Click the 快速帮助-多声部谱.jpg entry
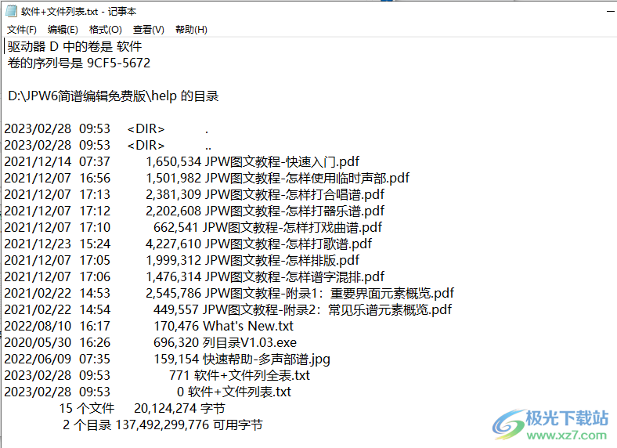This screenshot has width=617, height=448. pyautogui.click(x=266, y=359)
